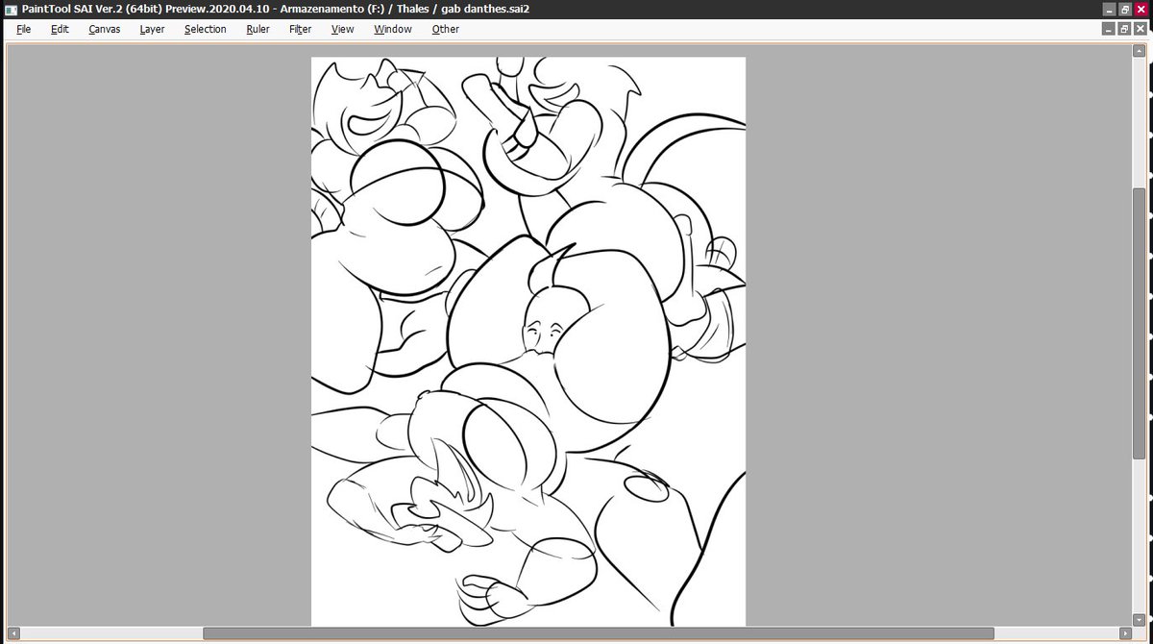The width and height of the screenshot is (1153, 644).
Task: Open the Filter menu
Action: [x=301, y=29]
